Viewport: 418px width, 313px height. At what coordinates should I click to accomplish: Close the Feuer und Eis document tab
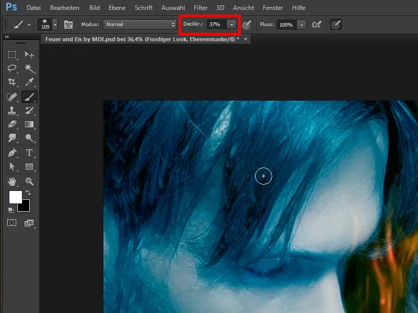point(246,39)
